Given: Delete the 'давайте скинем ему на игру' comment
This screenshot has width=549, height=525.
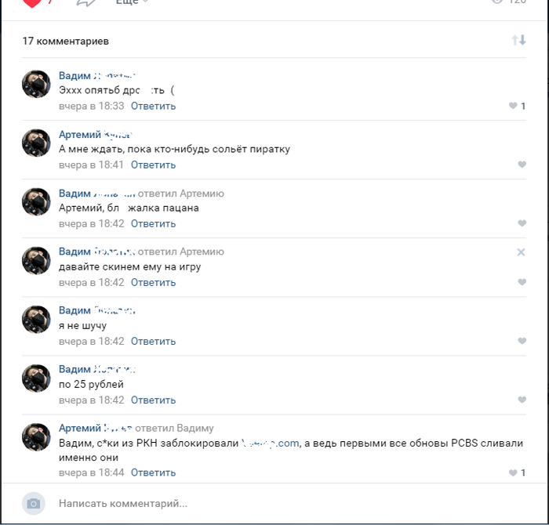Looking at the screenshot, I should coord(521,252).
